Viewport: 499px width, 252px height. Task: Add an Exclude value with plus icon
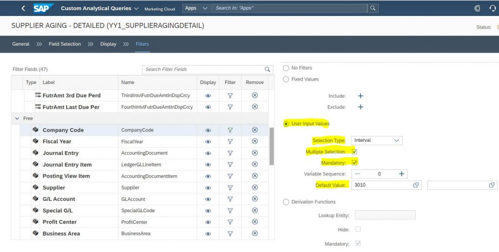point(360,107)
